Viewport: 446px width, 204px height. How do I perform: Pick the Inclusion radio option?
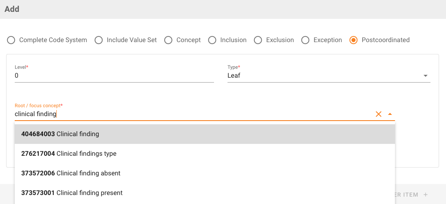click(212, 40)
